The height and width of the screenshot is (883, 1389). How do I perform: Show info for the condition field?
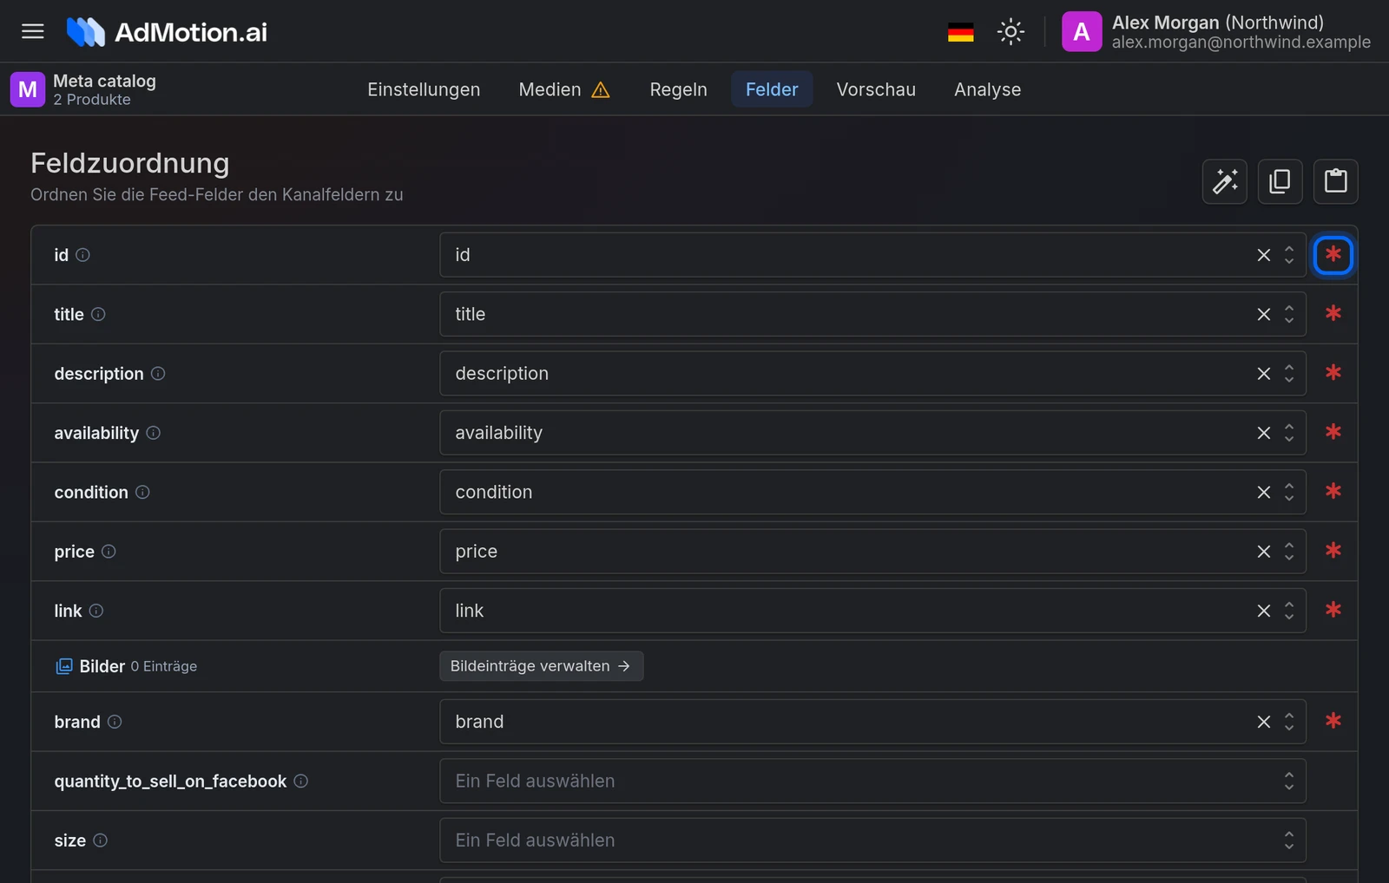(142, 492)
